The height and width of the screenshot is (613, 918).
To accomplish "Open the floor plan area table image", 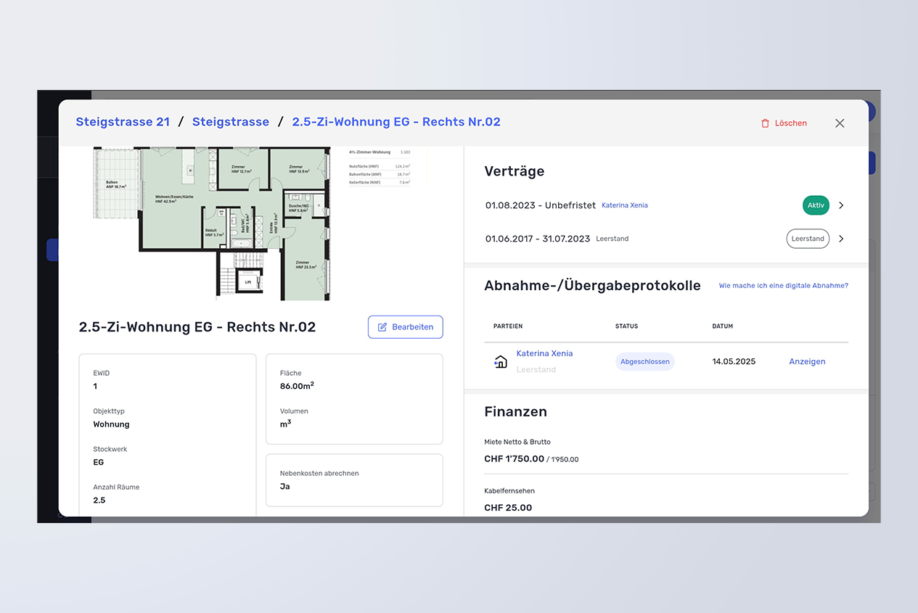I will click(x=379, y=168).
